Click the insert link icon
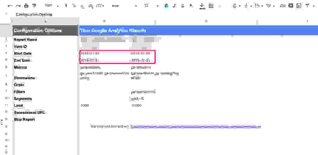Viewport: 318px width, 155px height. (x=283, y=6)
